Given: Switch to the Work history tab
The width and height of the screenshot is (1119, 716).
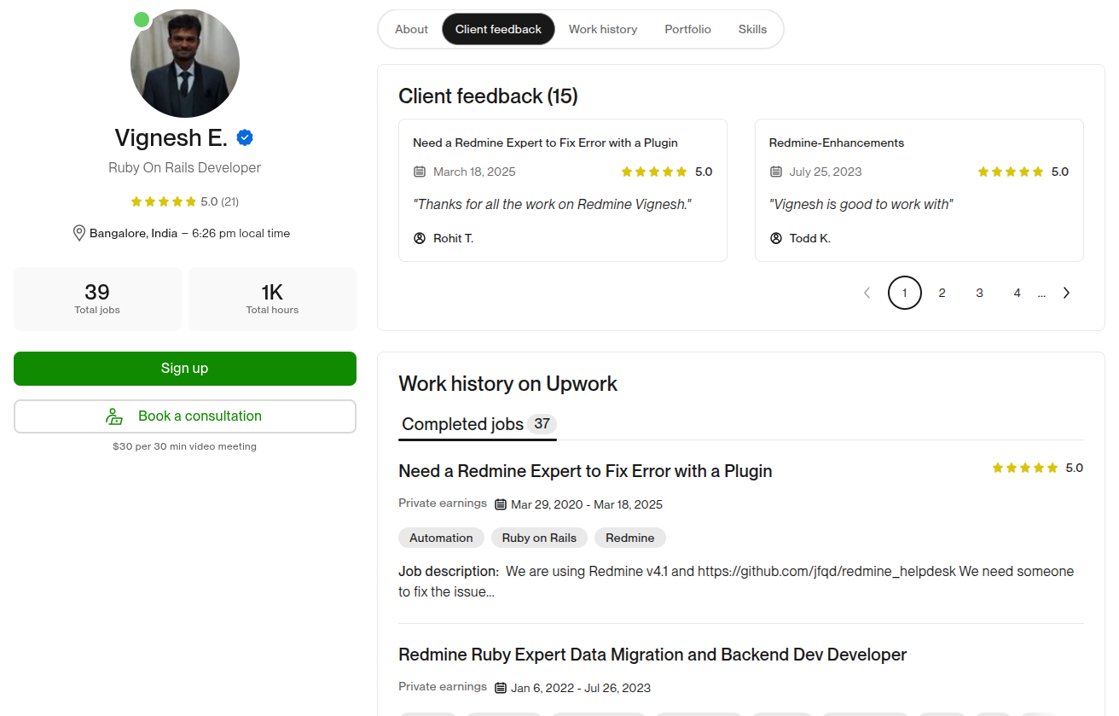Looking at the screenshot, I should [603, 29].
